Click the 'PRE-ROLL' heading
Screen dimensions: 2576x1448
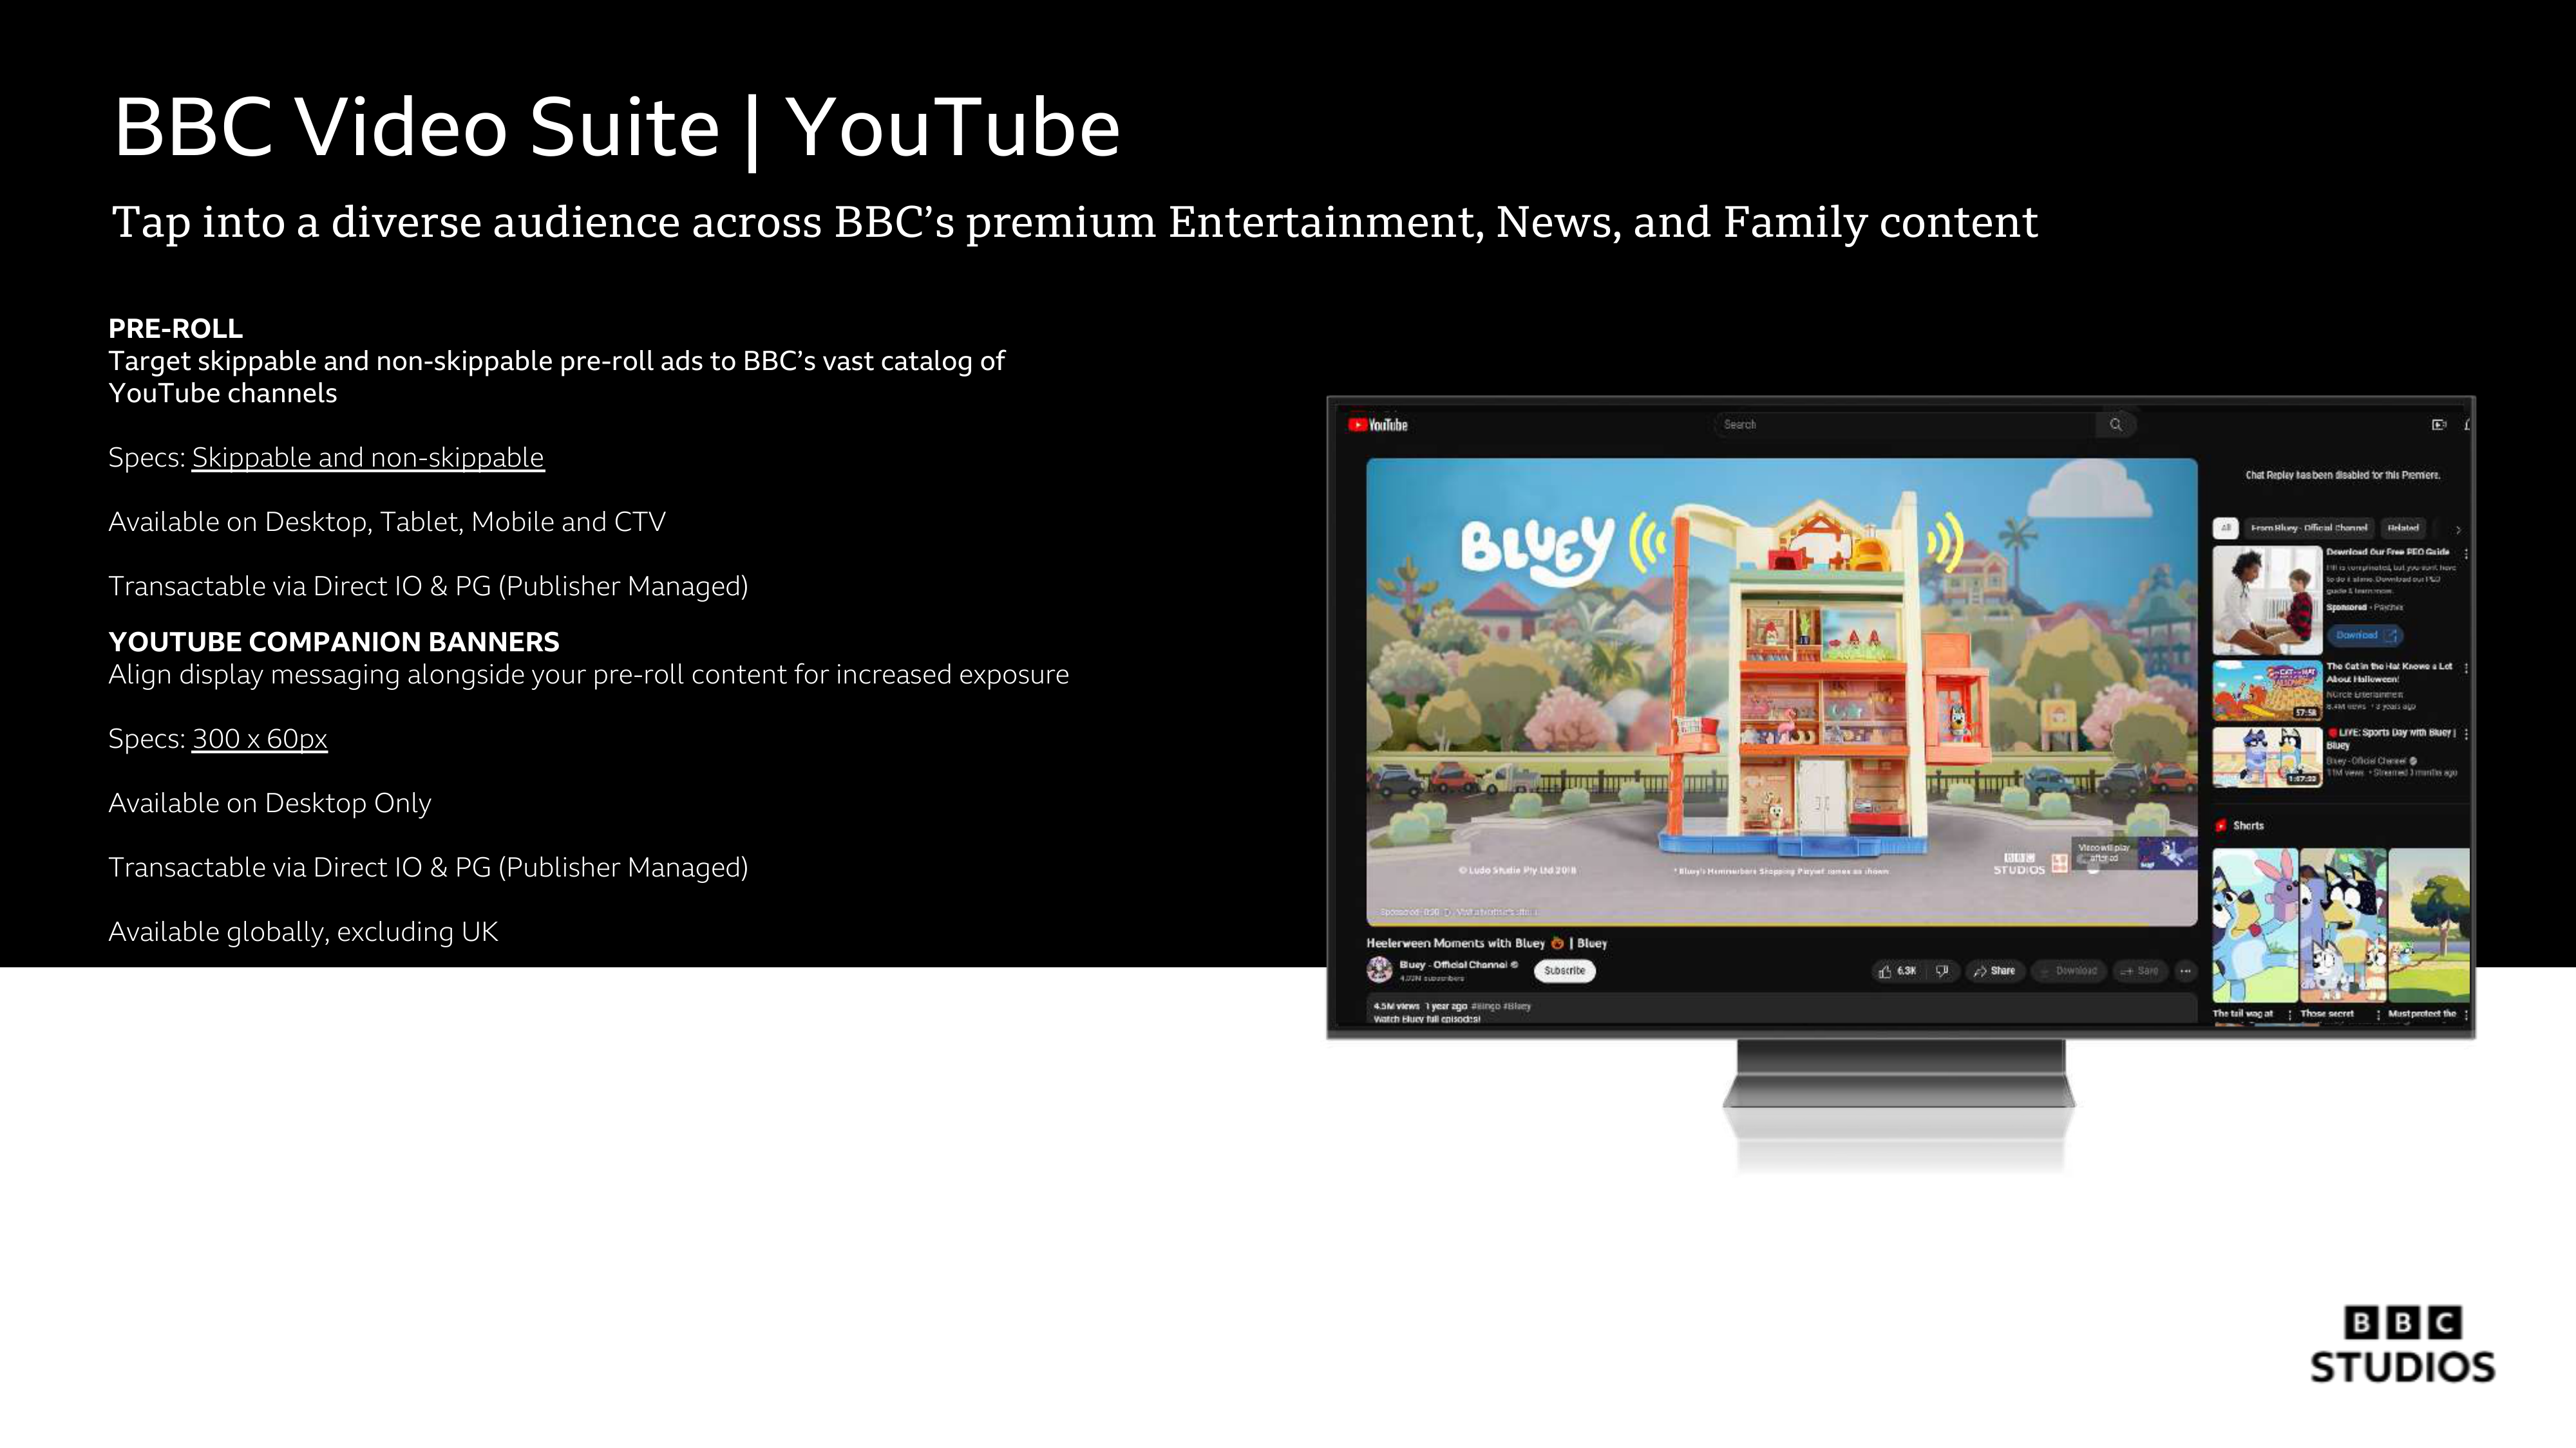(175, 329)
